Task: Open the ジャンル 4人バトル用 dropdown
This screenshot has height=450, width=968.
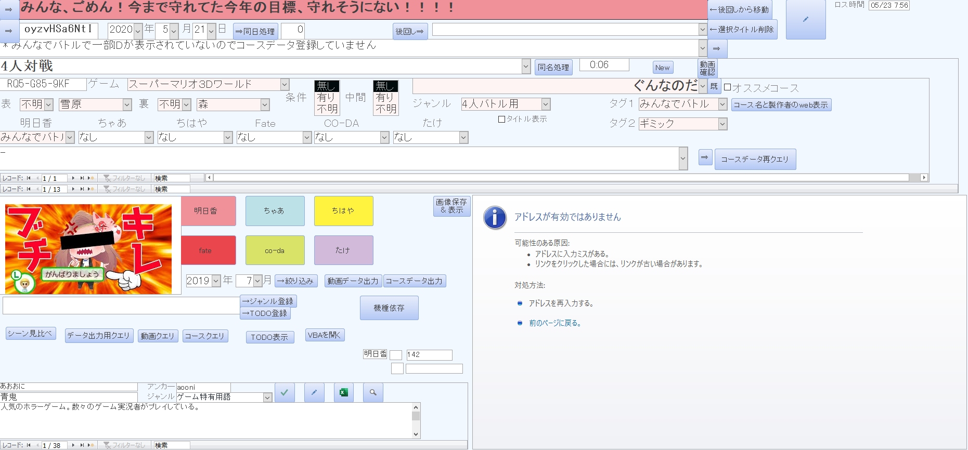Action: (546, 104)
